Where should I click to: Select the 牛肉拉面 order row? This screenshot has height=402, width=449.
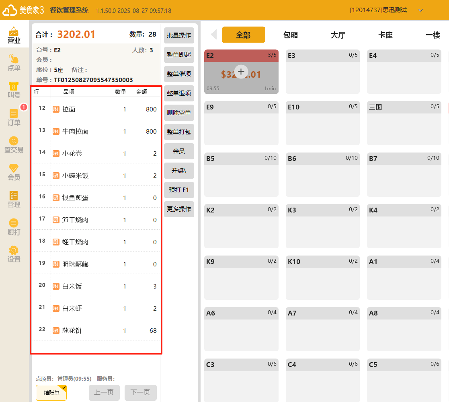point(96,131)
